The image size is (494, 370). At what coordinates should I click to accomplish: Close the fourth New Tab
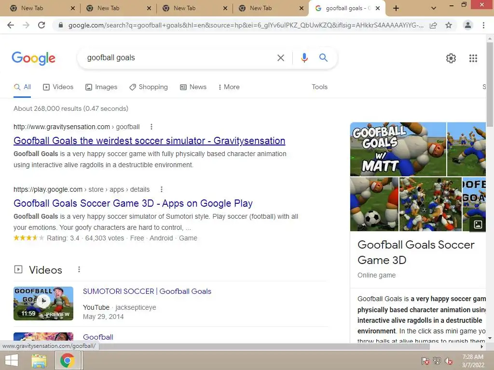[302, 9]
